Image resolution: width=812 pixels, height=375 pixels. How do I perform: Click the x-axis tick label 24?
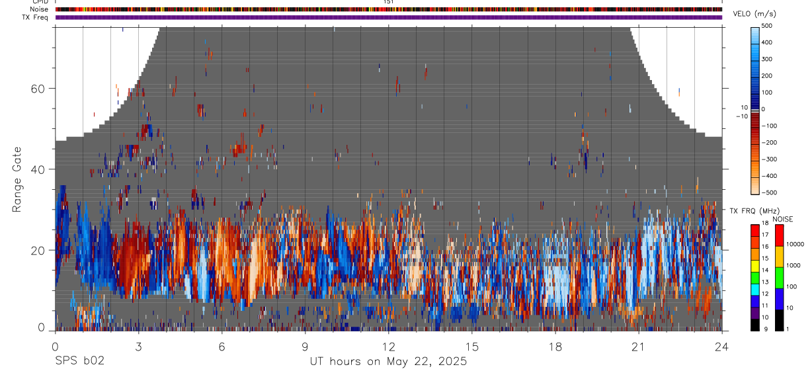pos(721,347)
